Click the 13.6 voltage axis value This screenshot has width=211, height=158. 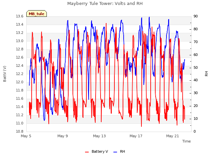[20, 16]
